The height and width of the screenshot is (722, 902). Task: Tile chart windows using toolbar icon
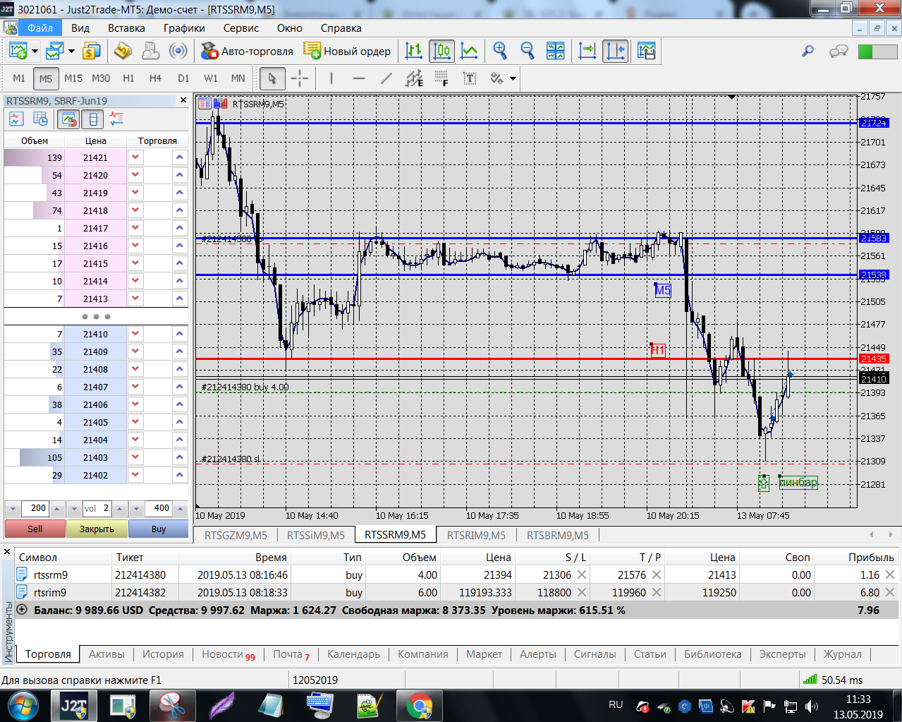[556, 51]
